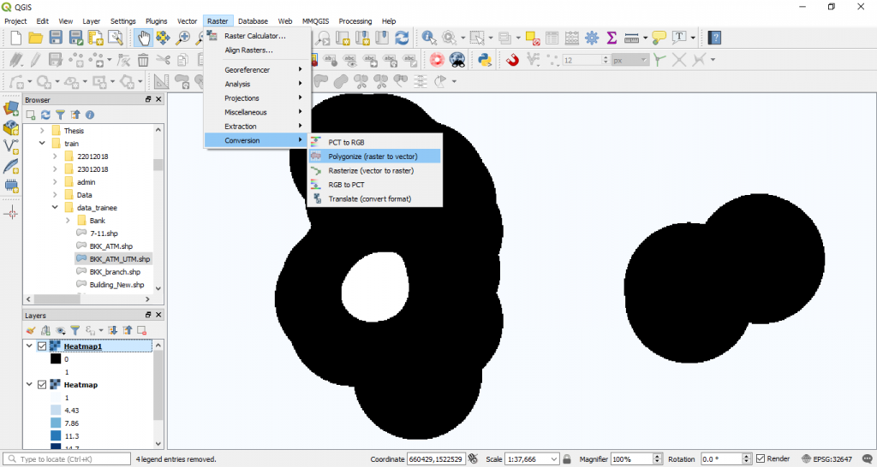The height and width of the screenshot is (467, 877).
Task: Save the project with the floppy disk icon
Action: point(56,38)
